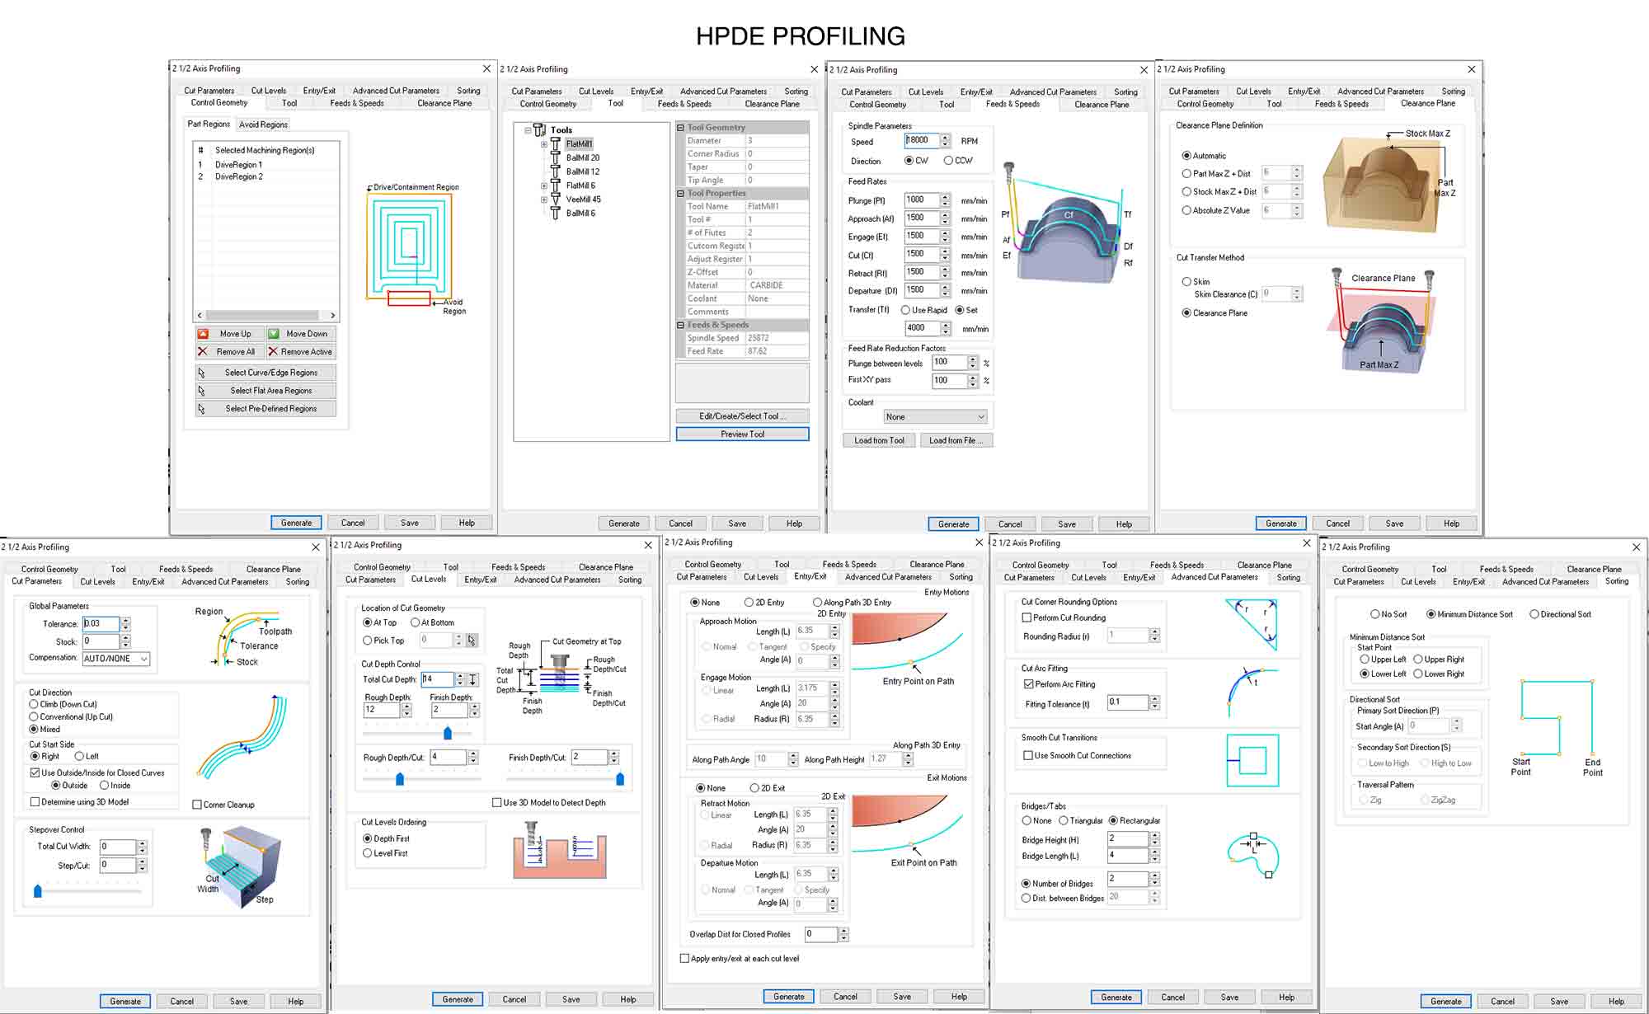The width and height of the screenshot is (1649, 1014).
Task: Click the Bridge Height (H) field
Action: pos(1127,839)
